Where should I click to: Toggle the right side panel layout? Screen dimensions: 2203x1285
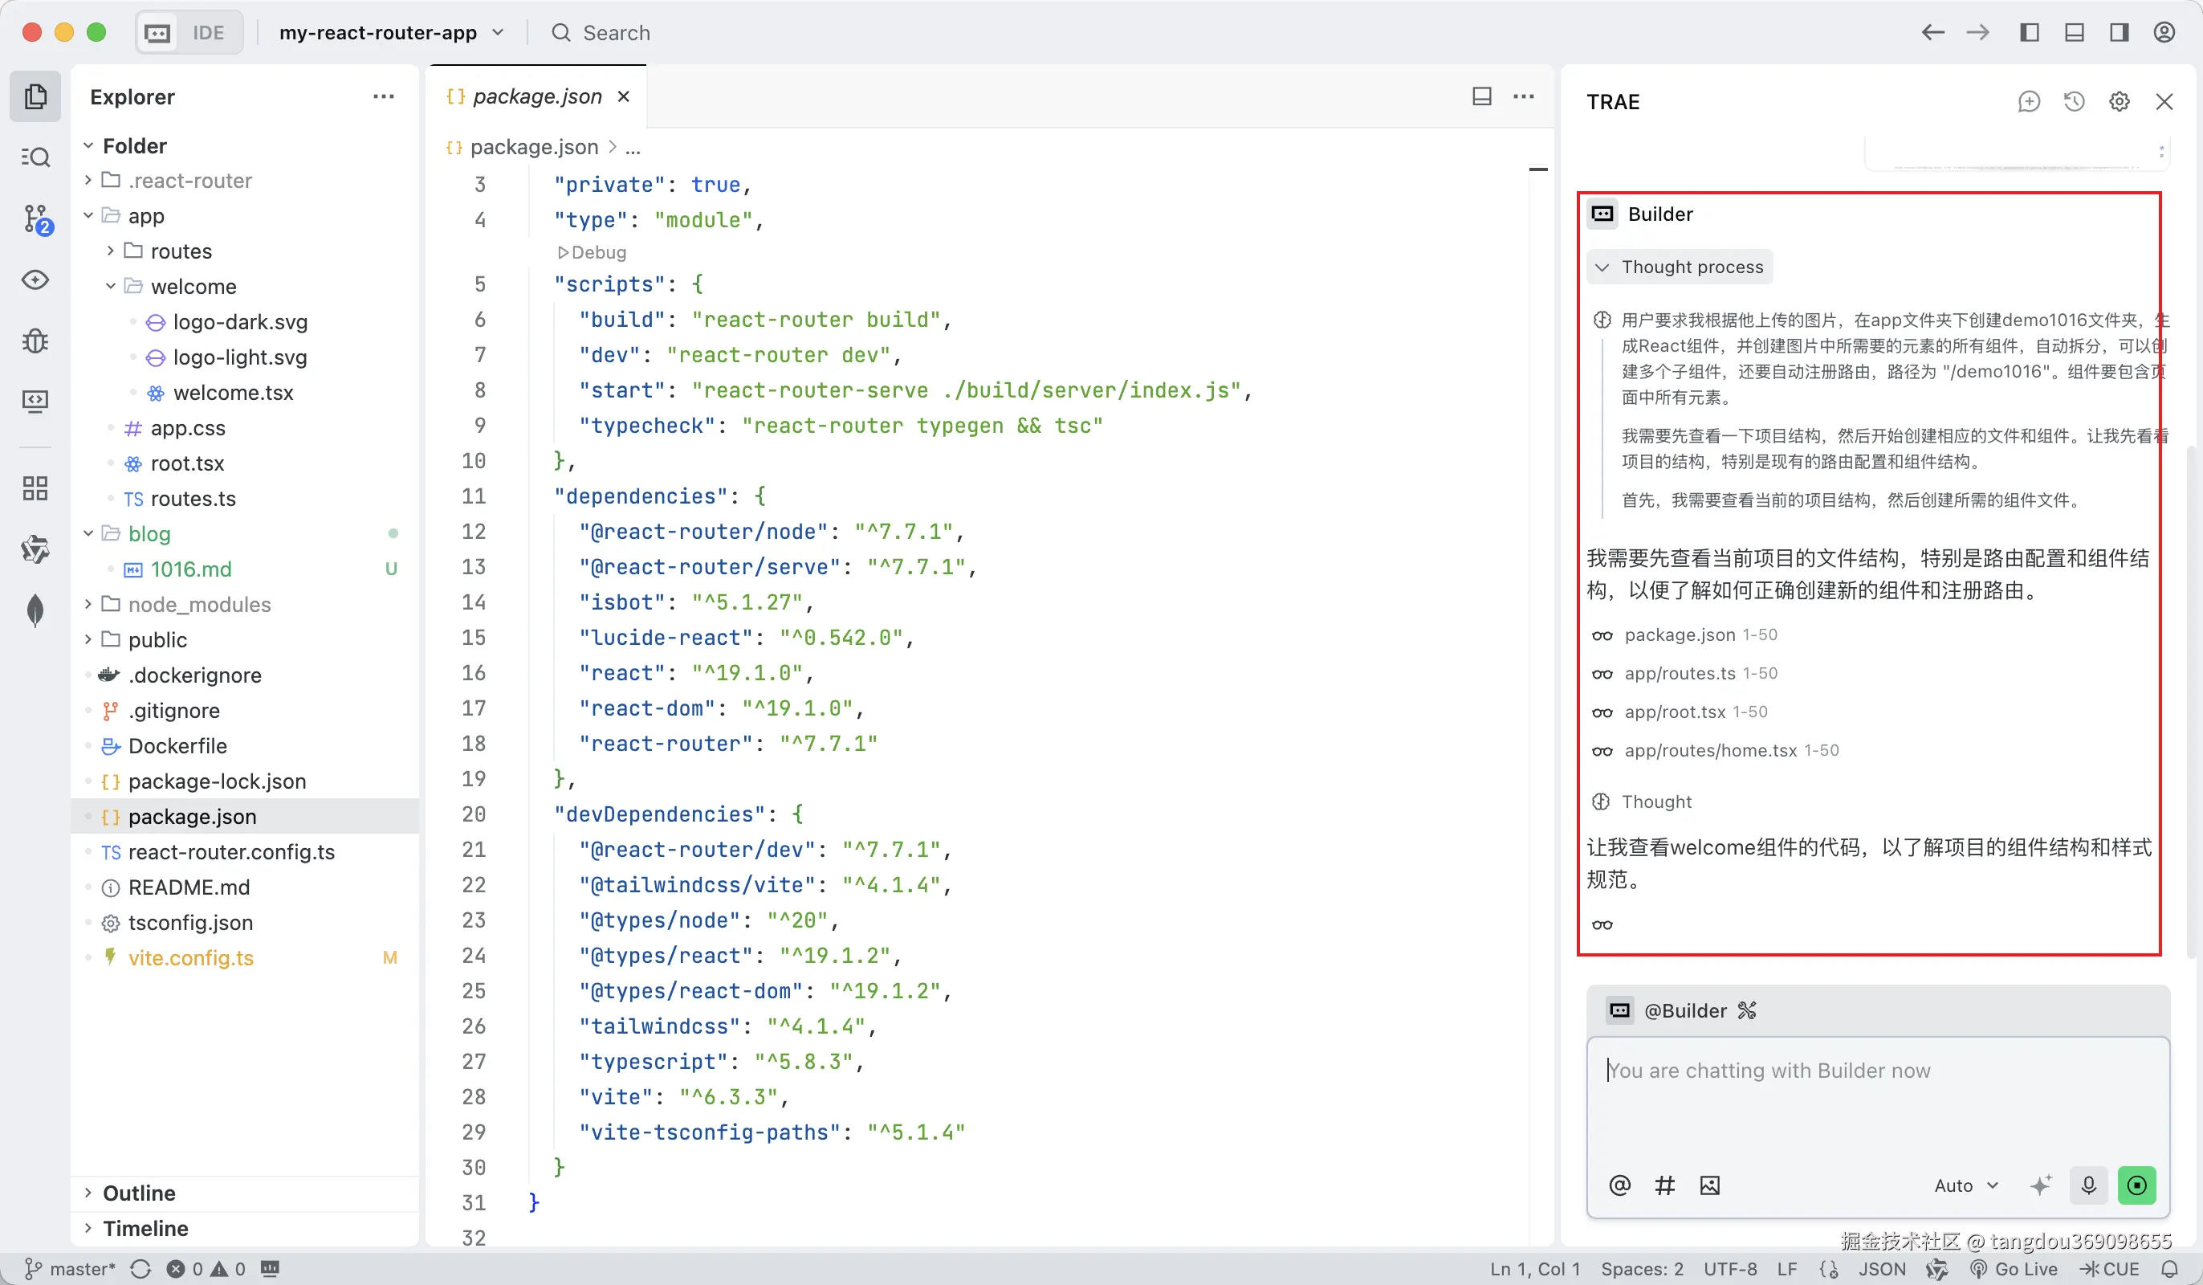point(2119,32)
